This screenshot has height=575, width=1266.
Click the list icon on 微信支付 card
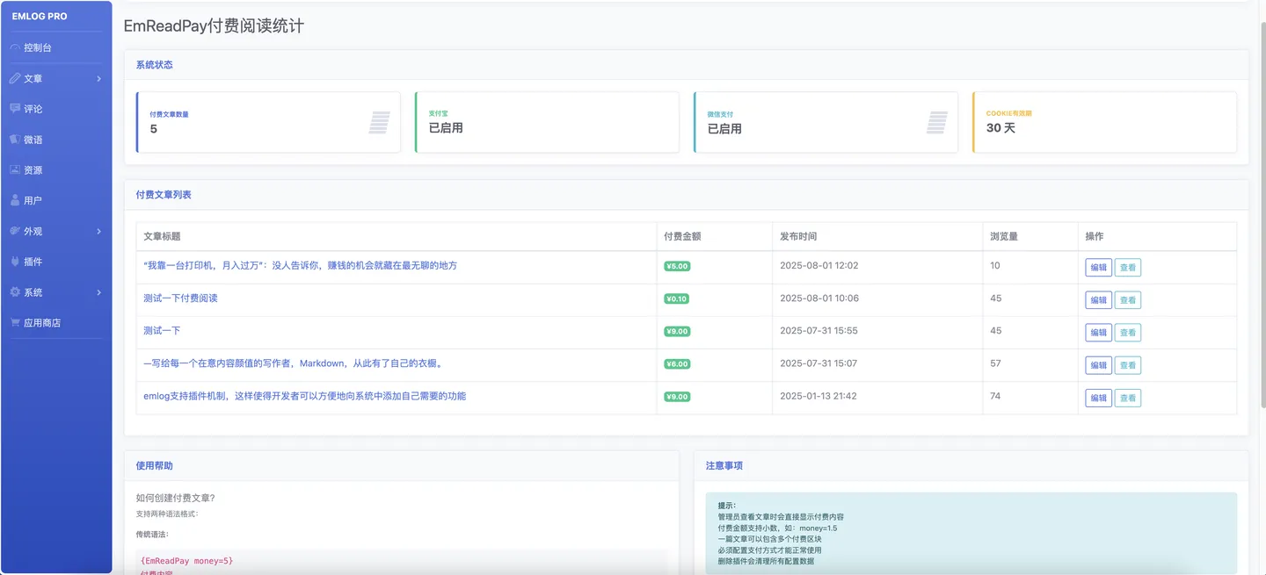[x=937, y=122]
